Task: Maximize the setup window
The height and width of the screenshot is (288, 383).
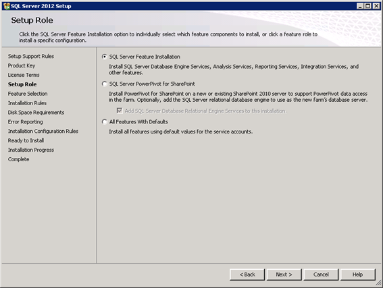Action: point(367,6)
